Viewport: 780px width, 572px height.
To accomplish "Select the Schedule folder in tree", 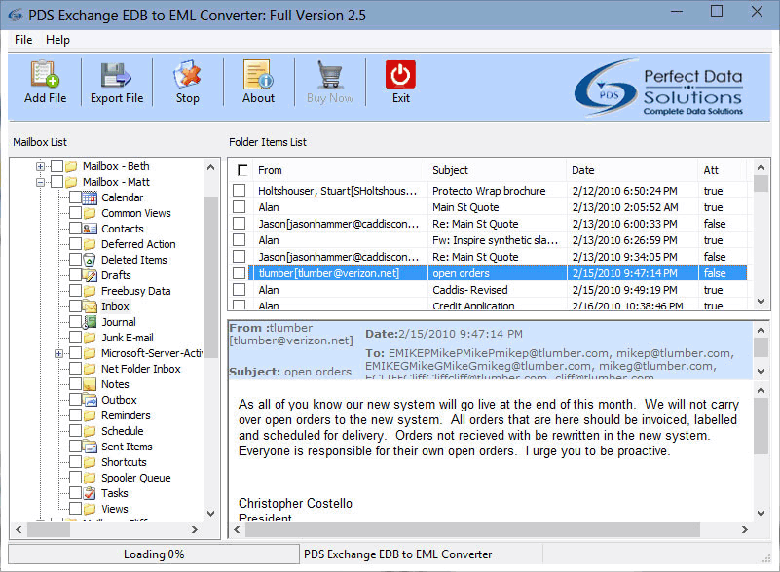I will click(123, 431).
